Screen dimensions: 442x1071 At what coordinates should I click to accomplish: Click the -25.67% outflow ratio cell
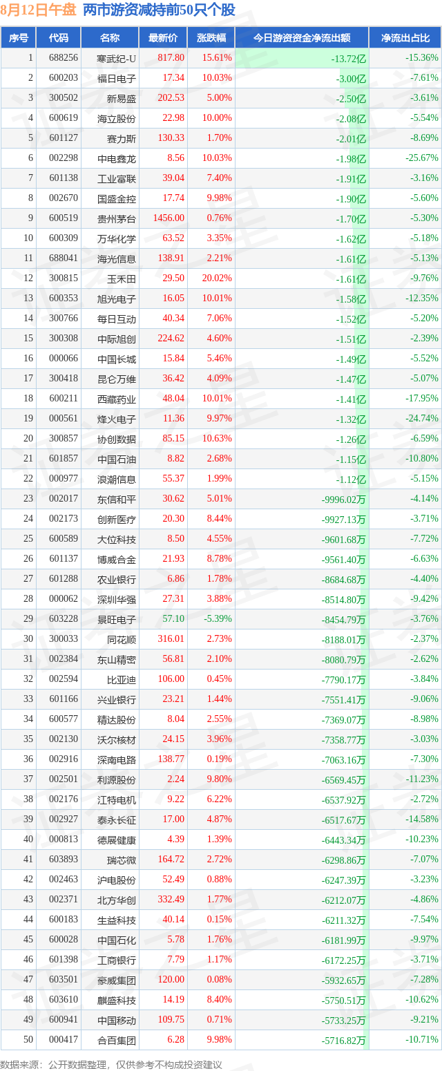coord(422,159)
